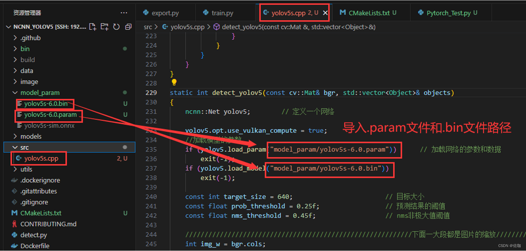The image size is (526, 251).
Task: Expand the bin folder
Action: coord(15,49)
